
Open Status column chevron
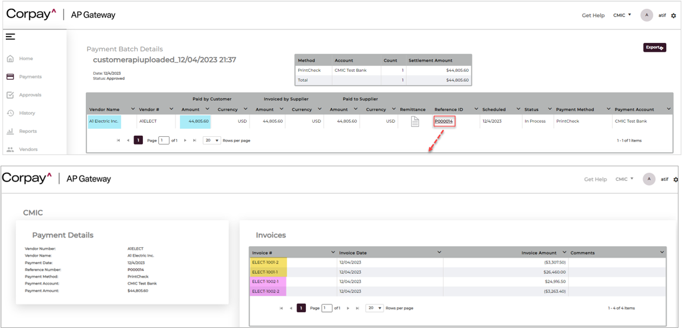[550, 109]
